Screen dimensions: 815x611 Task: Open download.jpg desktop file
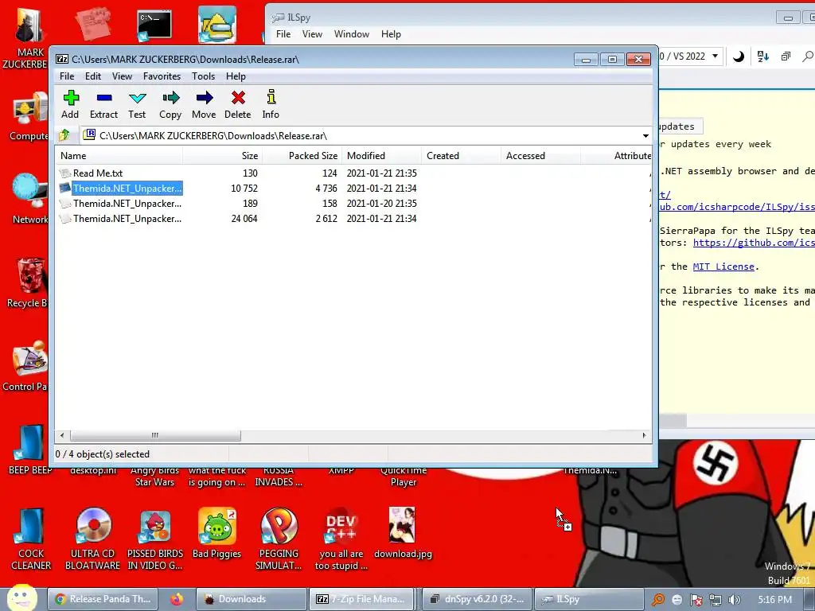(x=403, y=532)
